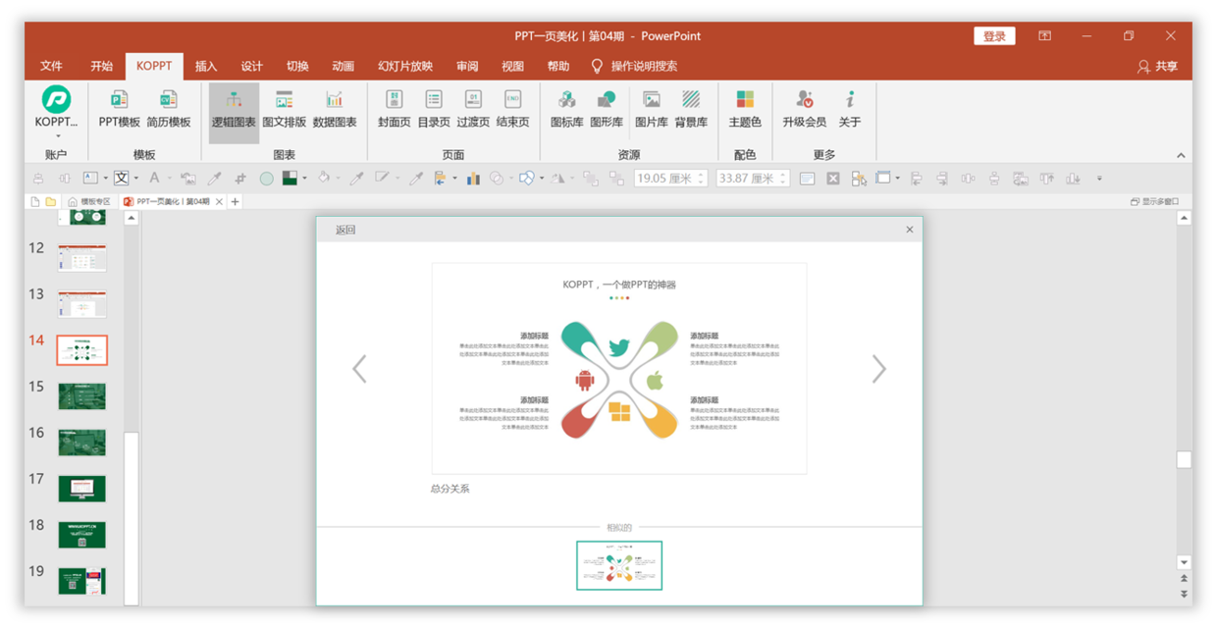Switch to the 设计 tab

pos(252,66)
